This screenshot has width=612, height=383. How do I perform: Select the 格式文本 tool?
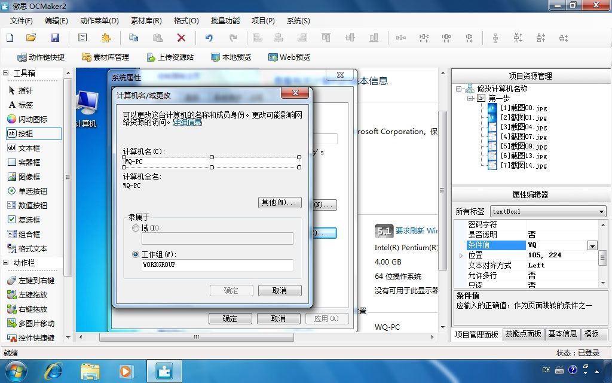tap(27, 248)
